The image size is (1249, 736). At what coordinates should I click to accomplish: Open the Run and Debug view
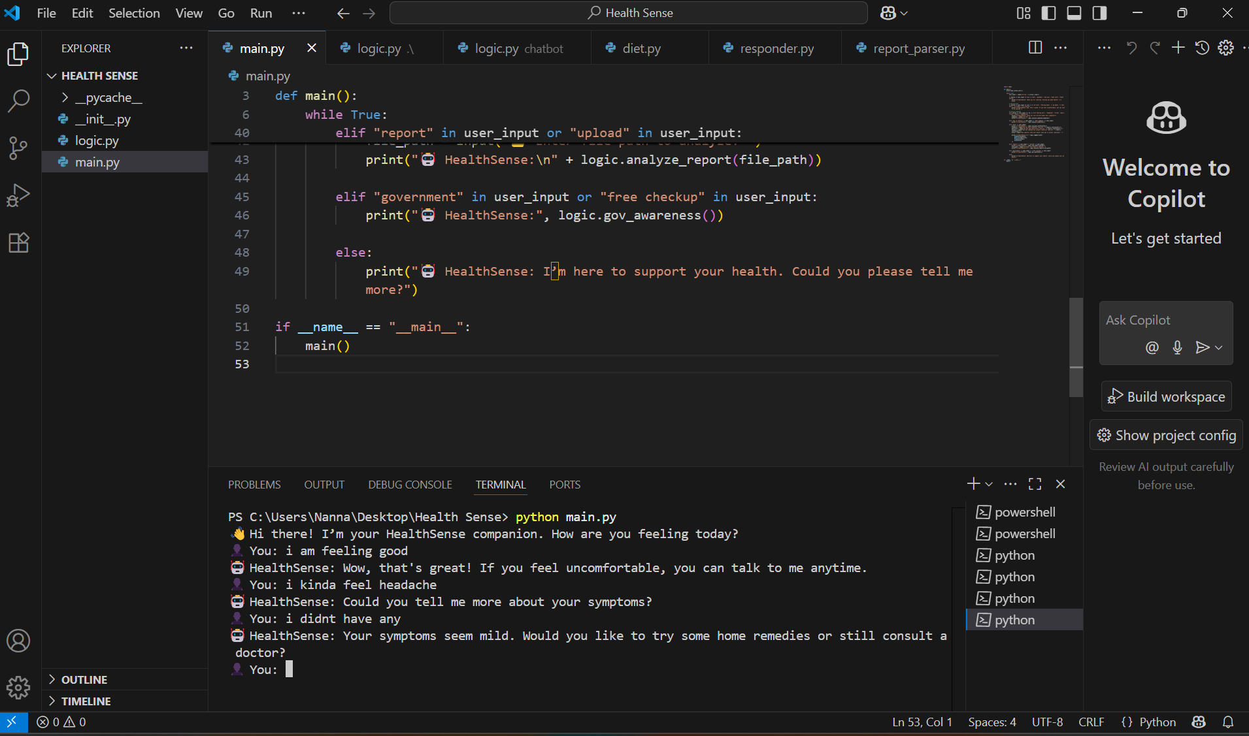(18, 195)
